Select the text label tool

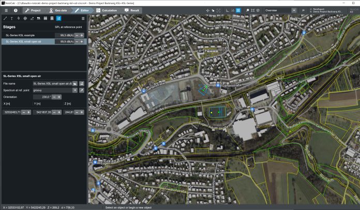12,19
